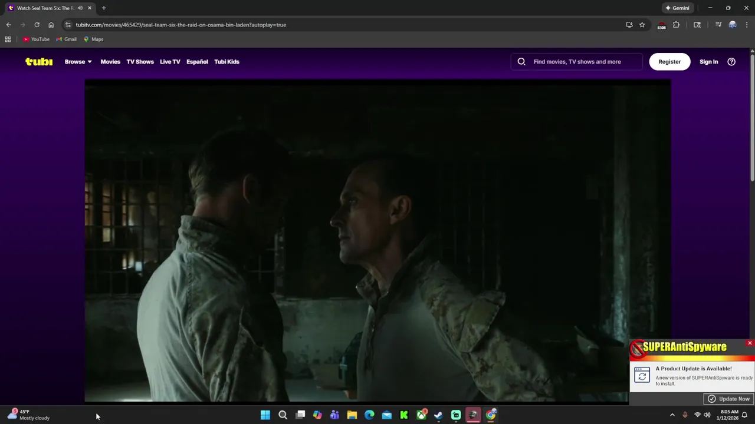Screen dimensions: 755x424
Task: Expand the Browse dropdown menu
Action: (x=78, y=61)
